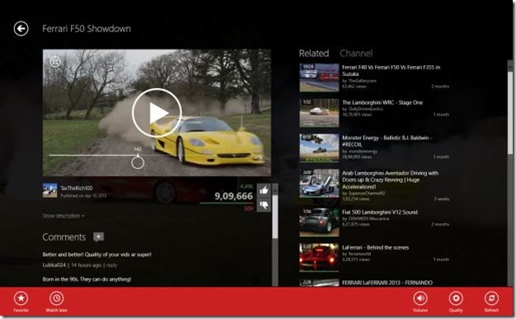Add video to Favorite
Viewport: 516px width, 319px height.
(21, 302)
